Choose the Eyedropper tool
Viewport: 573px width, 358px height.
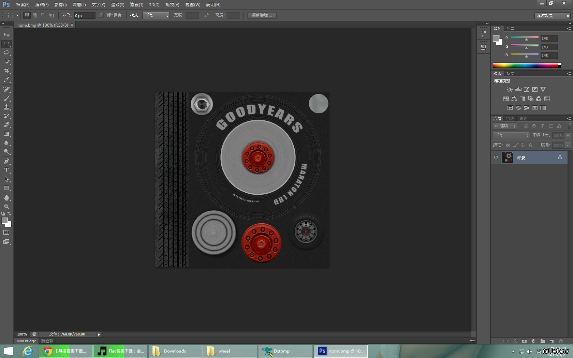click(x=6, y=80)
